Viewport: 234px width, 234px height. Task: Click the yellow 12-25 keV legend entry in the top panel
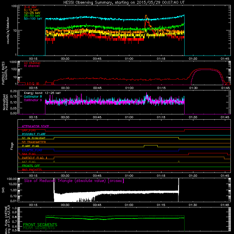32,13
